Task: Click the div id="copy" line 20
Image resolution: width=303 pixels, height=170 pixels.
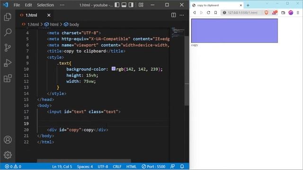Action: tap(78, 130)
